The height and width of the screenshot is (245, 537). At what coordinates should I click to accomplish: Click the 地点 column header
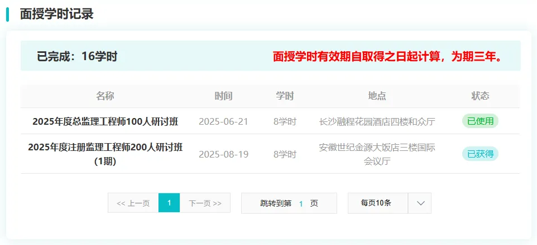coord(377,96)
